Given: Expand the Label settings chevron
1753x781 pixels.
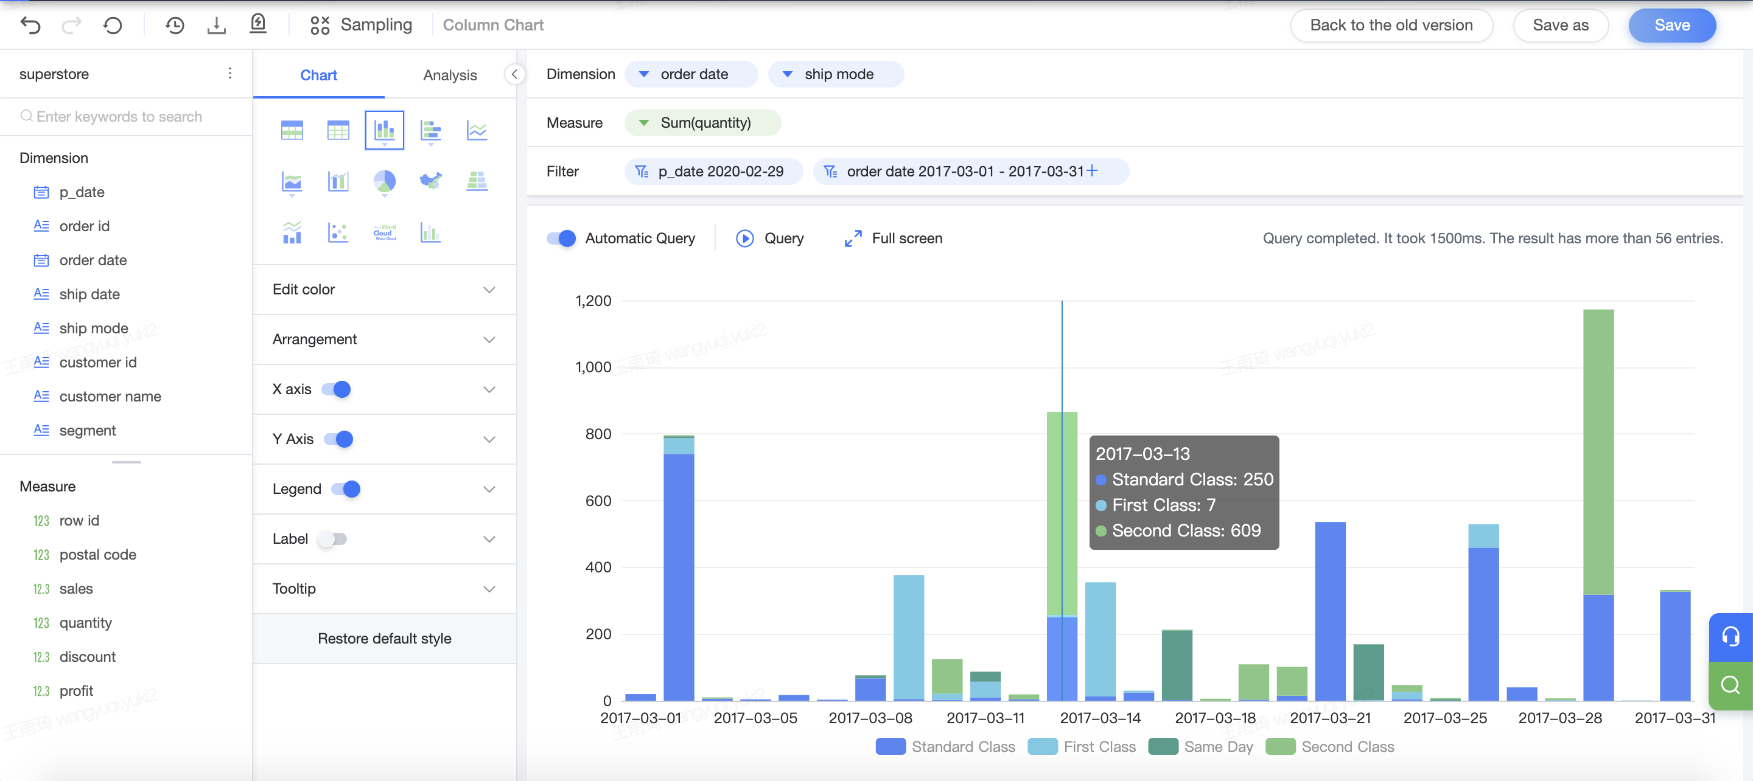Looking at the screenshot, I should coord(489,539).
